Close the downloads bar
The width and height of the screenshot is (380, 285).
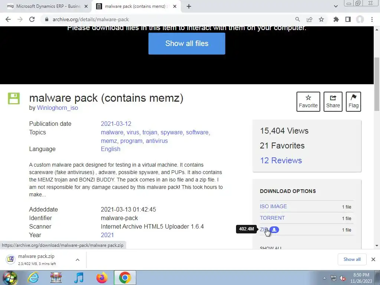click(373, 259)
